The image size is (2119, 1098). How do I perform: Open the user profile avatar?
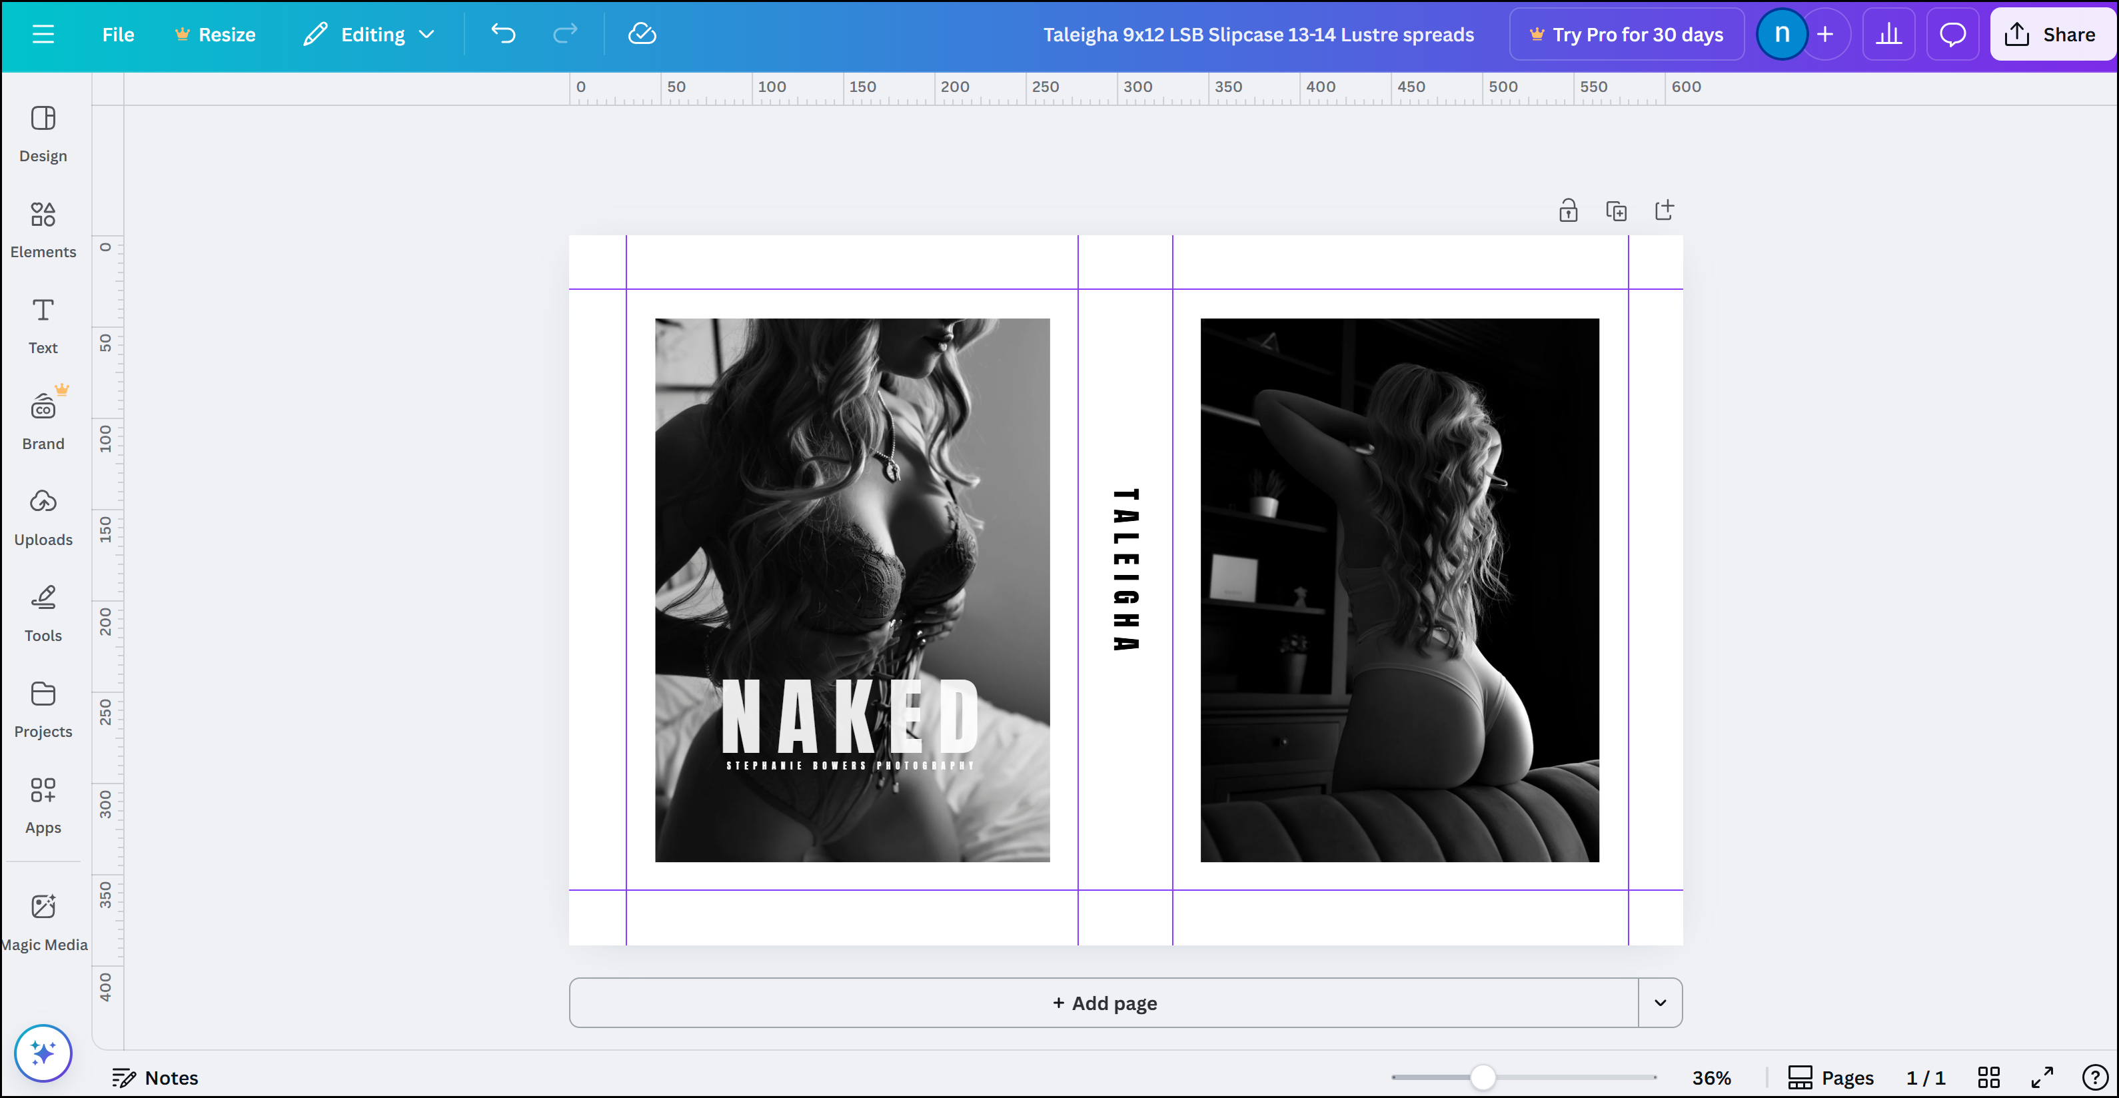[1781, 35]
